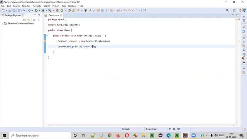Viewport: 247px width, 139px height.
Task: Open the File menu
Action: [3, 6]
